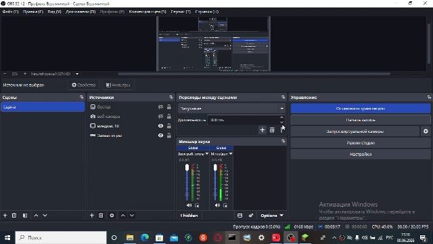Move scene down with arrow icon
This screenshot has width=433, height=244.
coord(45,216)
